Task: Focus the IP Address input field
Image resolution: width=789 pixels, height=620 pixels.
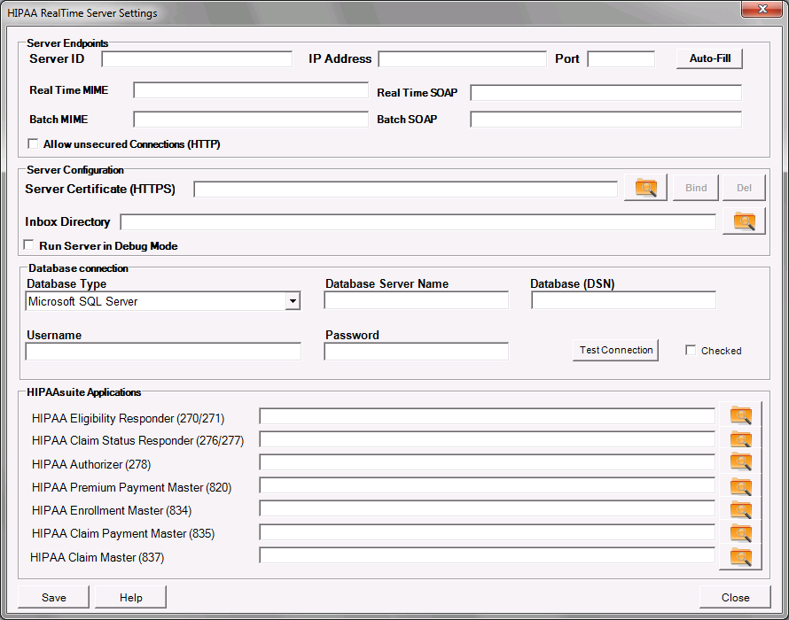Action: [462, 59]
